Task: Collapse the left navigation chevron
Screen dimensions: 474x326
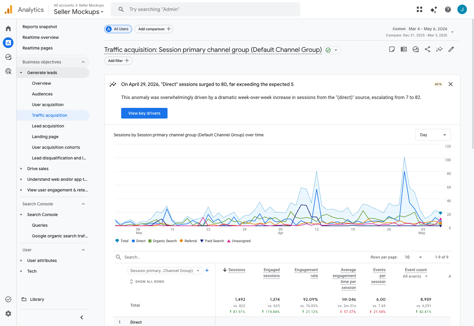Action: point(82,317)
